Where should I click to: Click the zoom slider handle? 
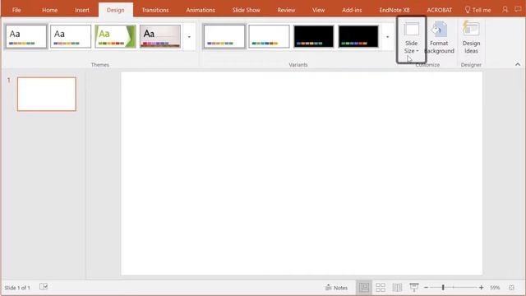[443, 288]
